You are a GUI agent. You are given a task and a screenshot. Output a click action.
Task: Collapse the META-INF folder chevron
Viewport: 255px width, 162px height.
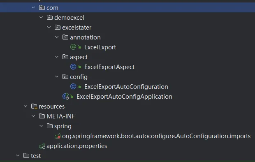click(x=33, y=116)
